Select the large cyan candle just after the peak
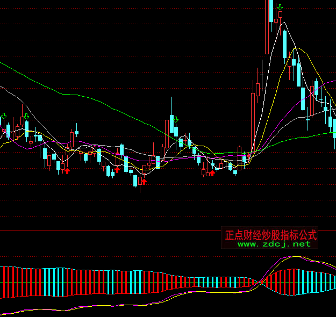The width and height of the screenshot is (336, 317). click(x=284, y=44)
